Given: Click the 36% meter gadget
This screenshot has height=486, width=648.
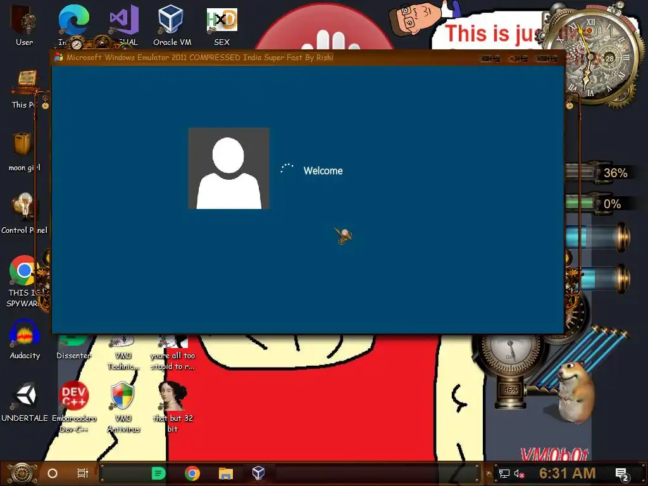Looking at the screenshot, I should click(599, 172).
